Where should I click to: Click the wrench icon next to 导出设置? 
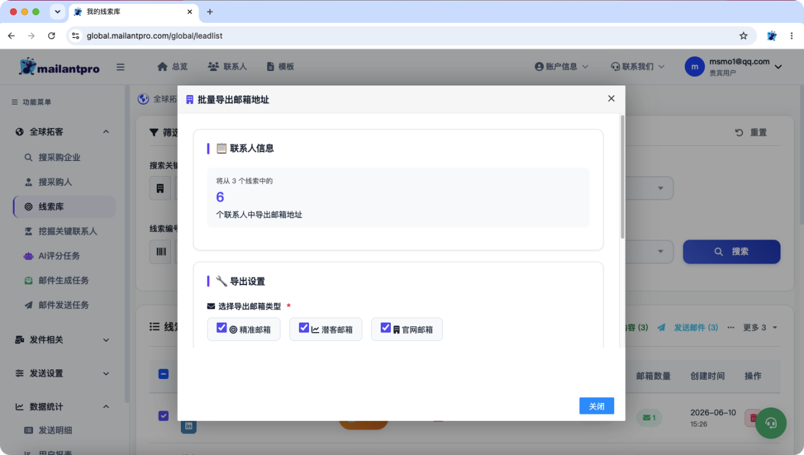pos(221,281)
